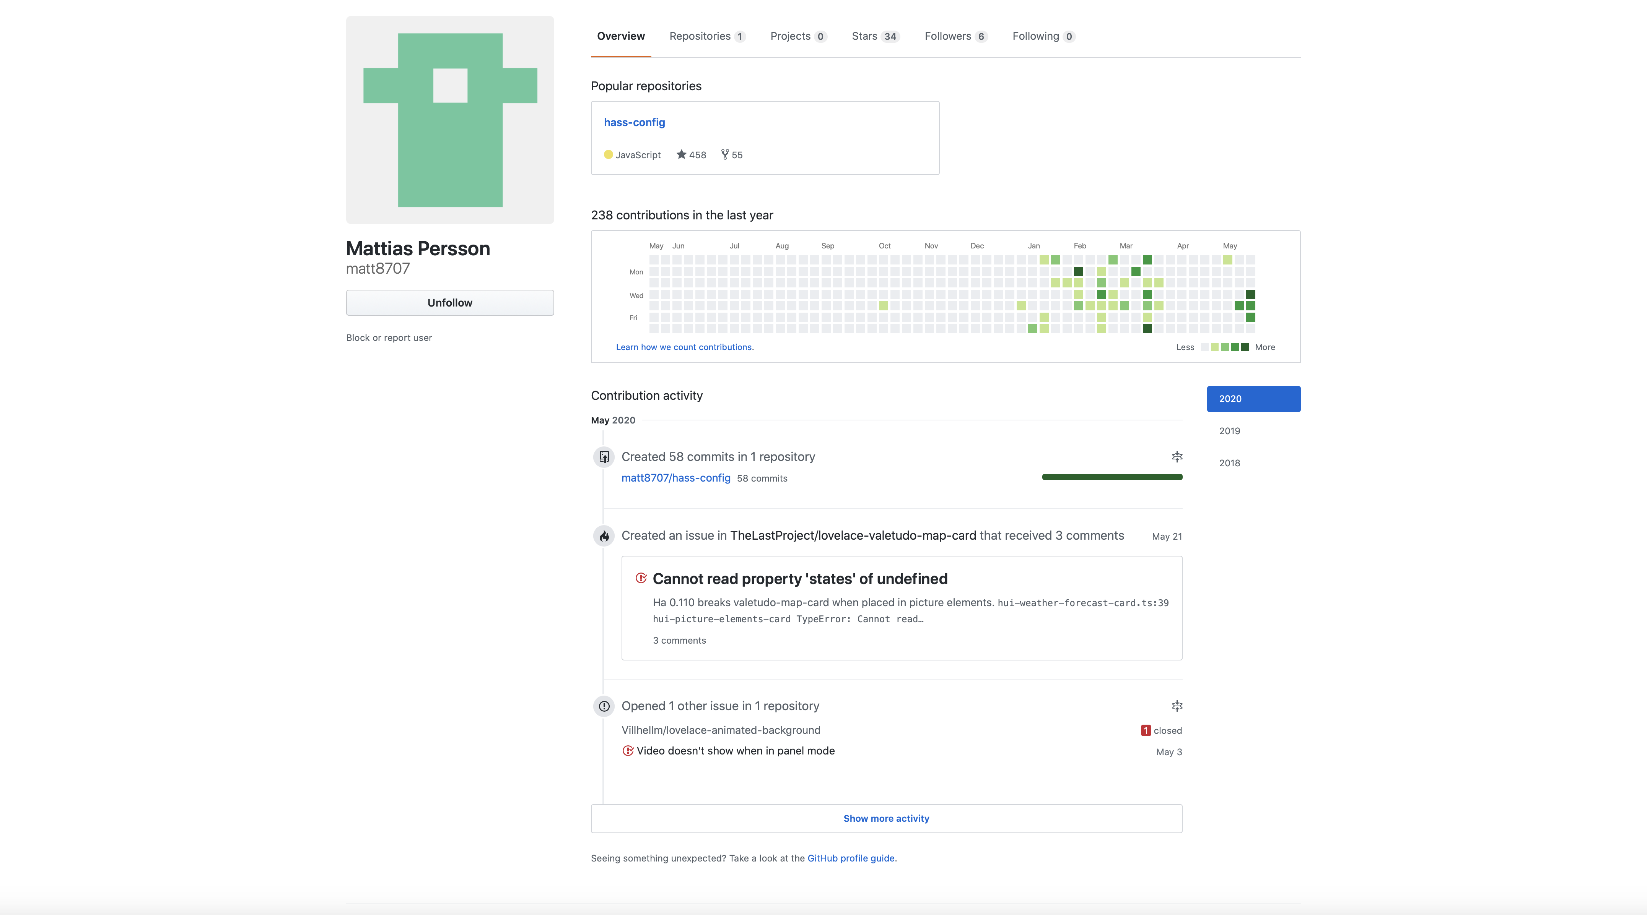Open the hass-config repository link
Image resolution: width=1647 pixels, height=915 pixels.
coord(634,122)
